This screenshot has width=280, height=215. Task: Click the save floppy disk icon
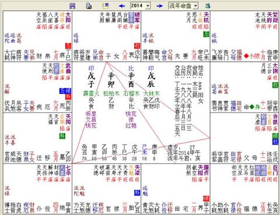pos(72,6)
